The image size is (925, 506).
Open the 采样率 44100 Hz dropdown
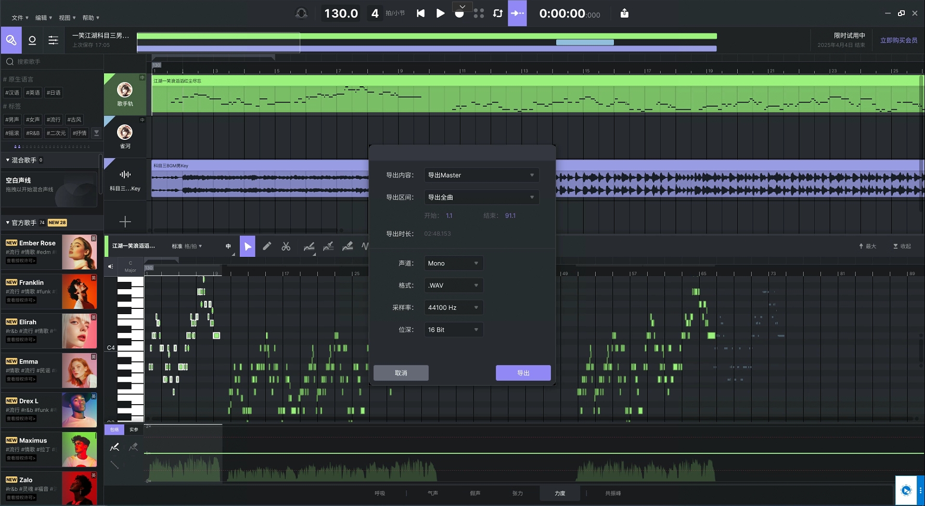(x=453, y=308)
